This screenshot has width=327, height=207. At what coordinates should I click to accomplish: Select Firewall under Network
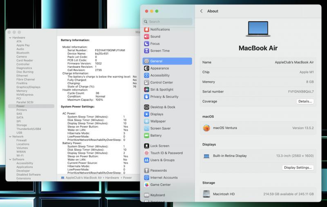click(x=21, y=140)
